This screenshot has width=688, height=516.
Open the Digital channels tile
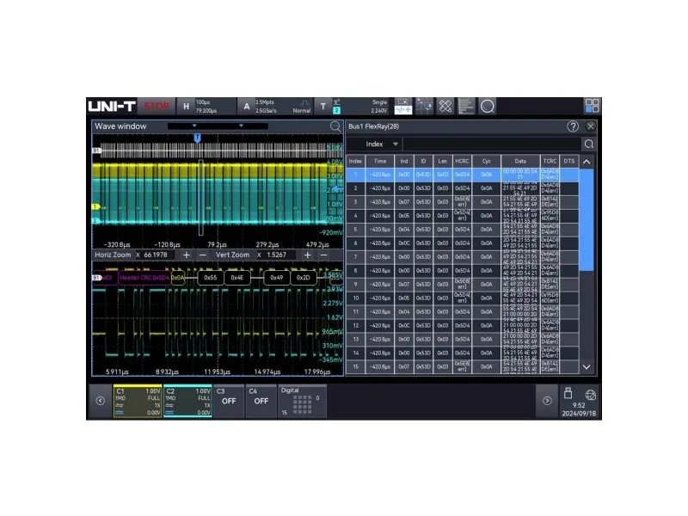point(303,401)
